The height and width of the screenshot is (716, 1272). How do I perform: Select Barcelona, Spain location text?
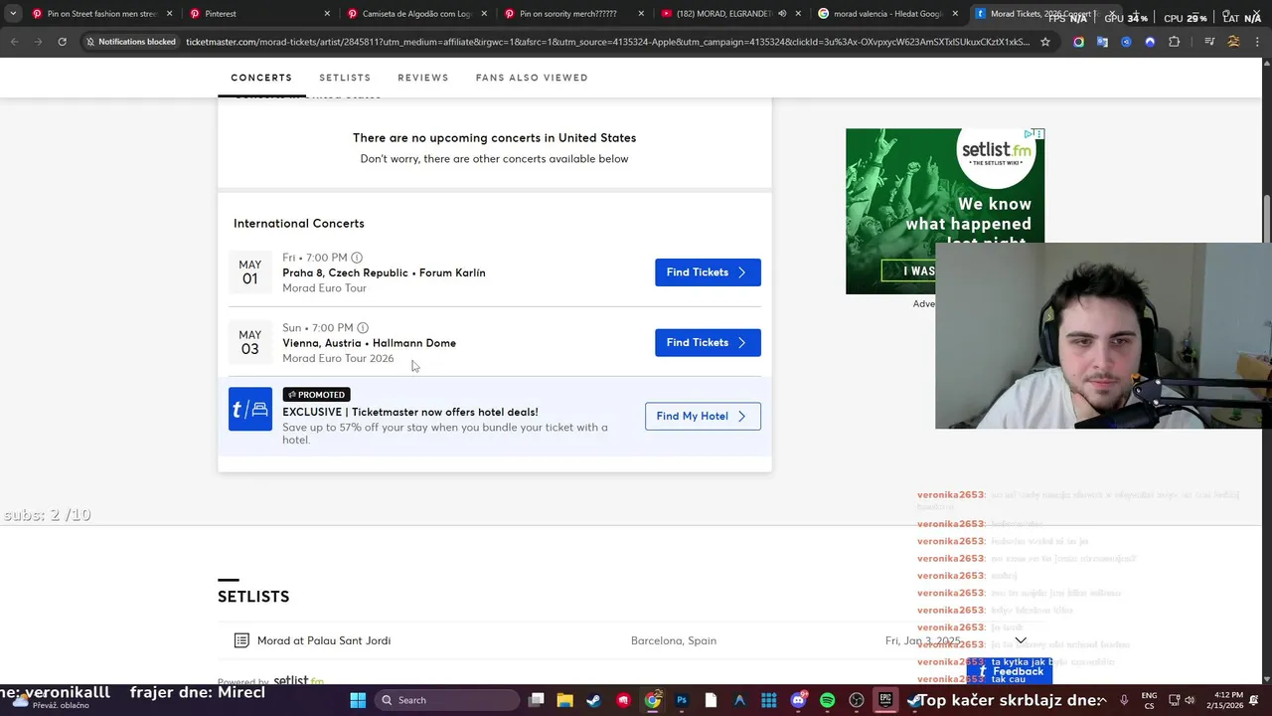pos(674,640)
